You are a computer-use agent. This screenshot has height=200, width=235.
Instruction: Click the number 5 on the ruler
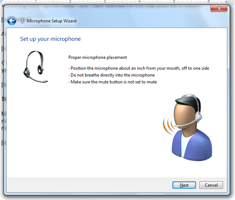(174, 2)
